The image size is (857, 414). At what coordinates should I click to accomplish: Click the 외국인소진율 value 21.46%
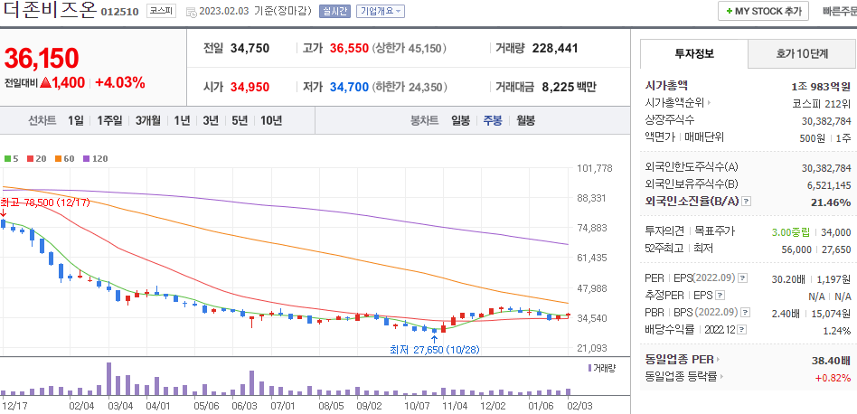point(831,202)
